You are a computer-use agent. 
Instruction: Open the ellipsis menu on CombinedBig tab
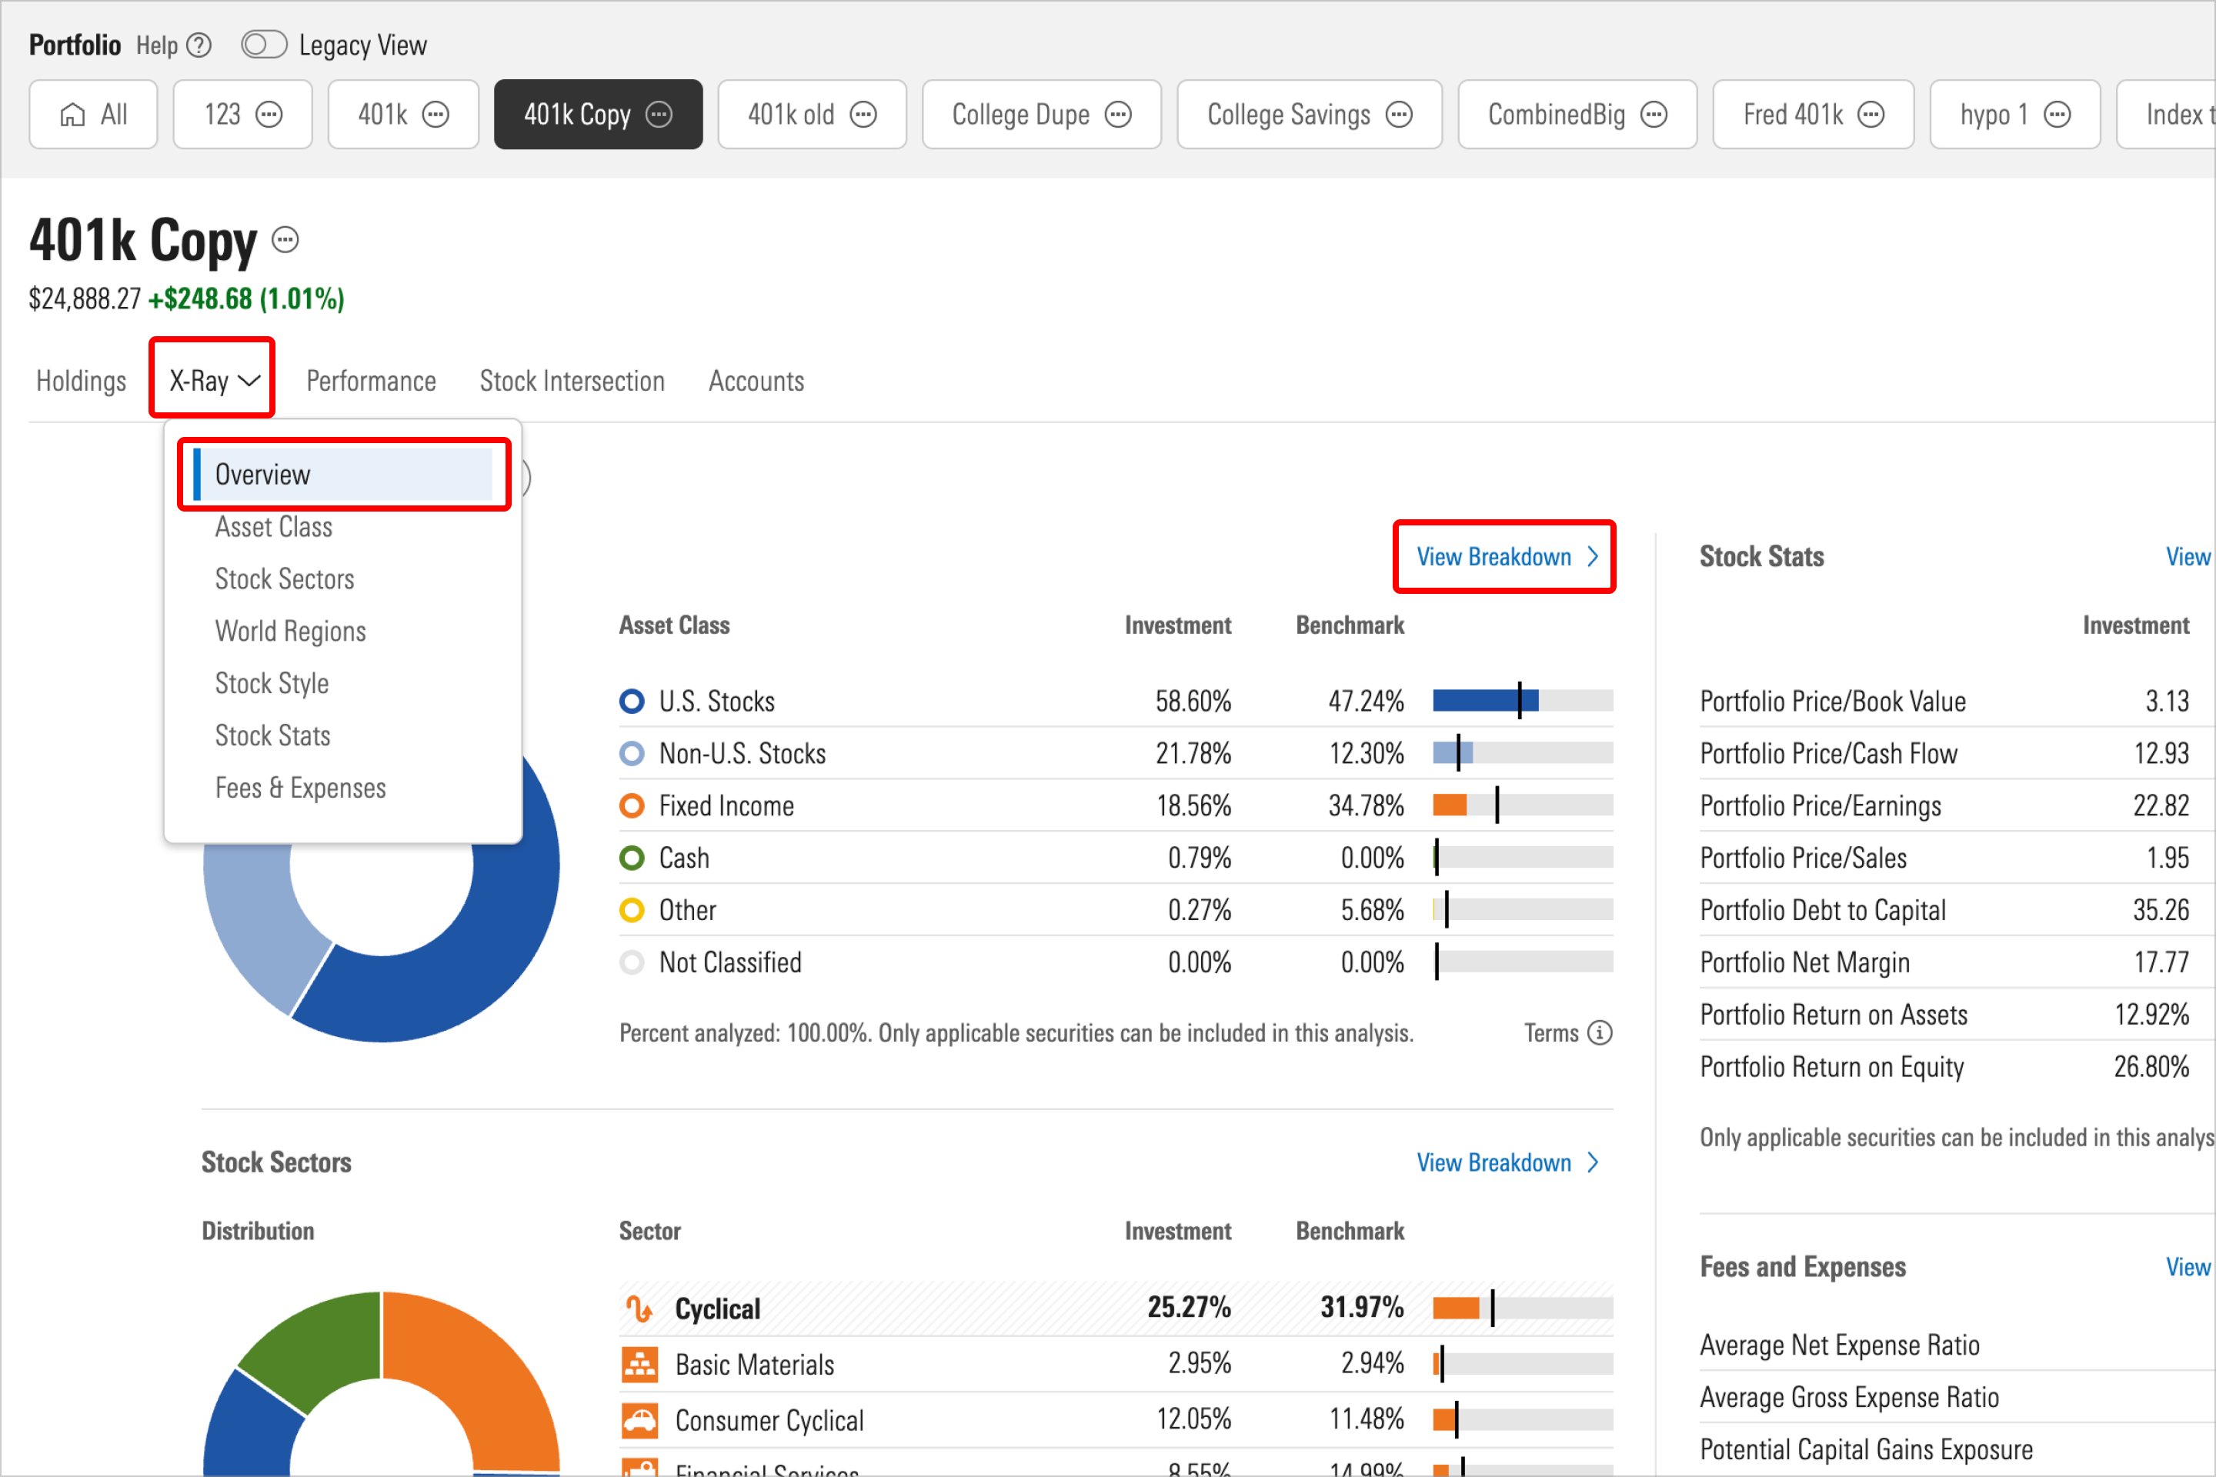(1654, 114)
